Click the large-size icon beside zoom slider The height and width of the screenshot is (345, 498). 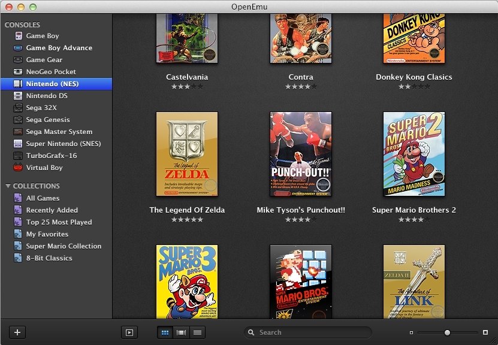click(485, 332)
